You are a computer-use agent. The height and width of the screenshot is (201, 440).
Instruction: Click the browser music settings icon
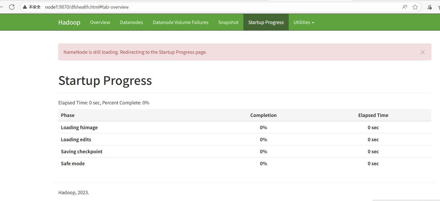click(430, 7)
